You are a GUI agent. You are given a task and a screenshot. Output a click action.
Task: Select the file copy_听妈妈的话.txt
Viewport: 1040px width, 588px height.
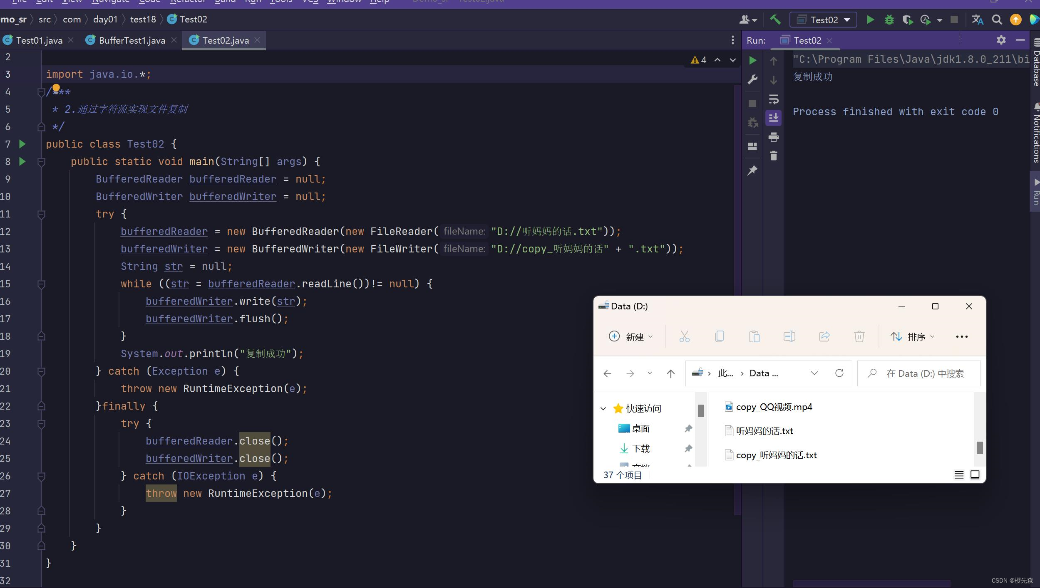[x=776, y=455]
